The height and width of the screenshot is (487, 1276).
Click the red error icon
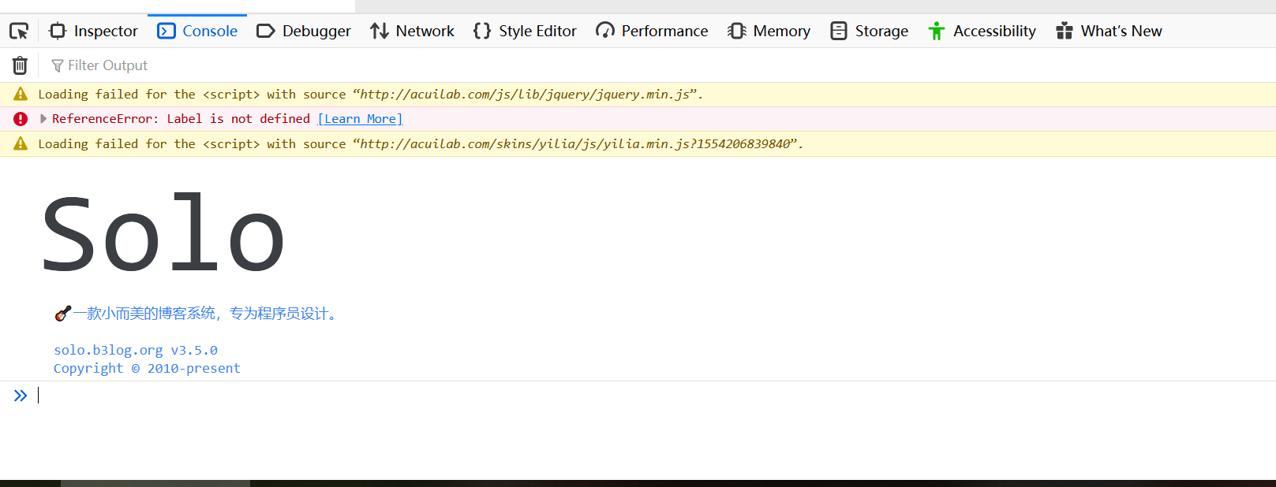click(21, 119)
